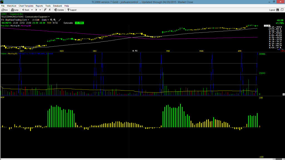Click the cascade windows icon beside Layout
285x160 pixels.
click(282, 10)
